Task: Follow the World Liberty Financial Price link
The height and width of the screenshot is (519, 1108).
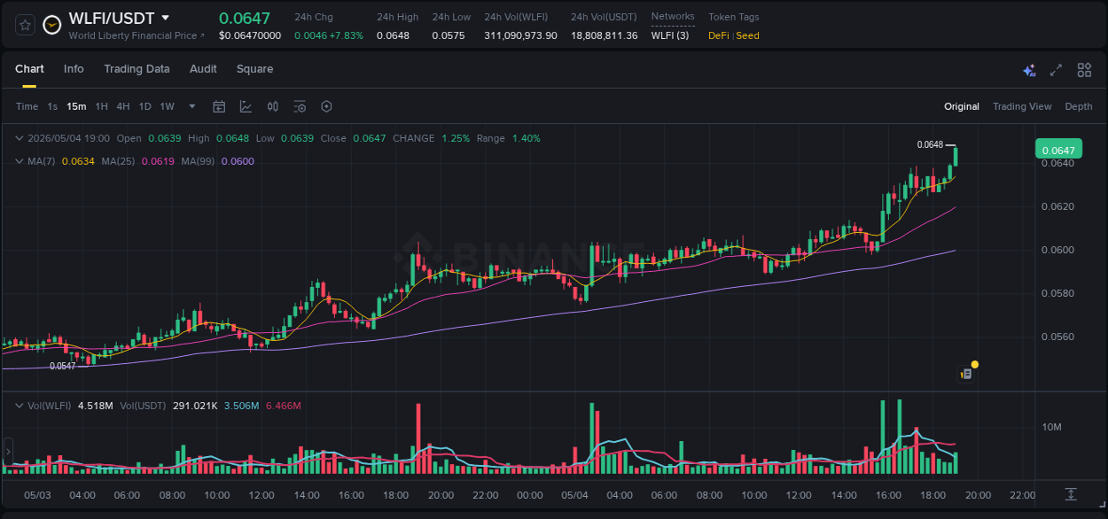Action: point(137,35)
